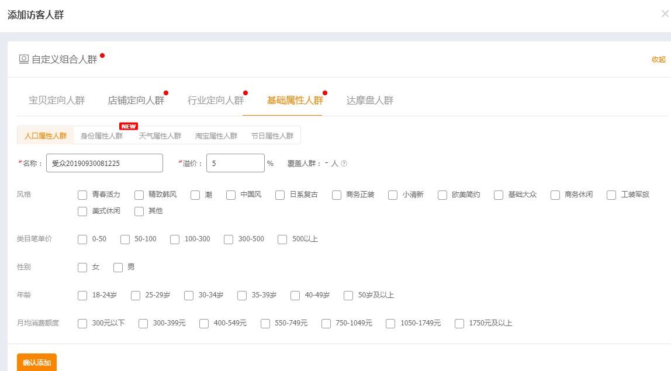Switch to 宝贝定向人群 tab

pos(57,100)
